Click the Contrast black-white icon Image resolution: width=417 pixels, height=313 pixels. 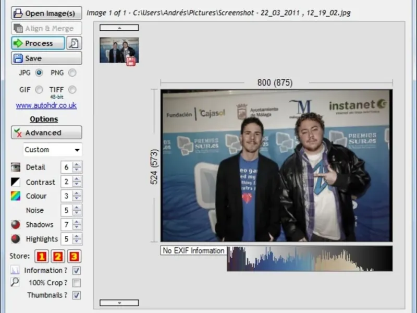pyautogui.click(x=16, y=182)
